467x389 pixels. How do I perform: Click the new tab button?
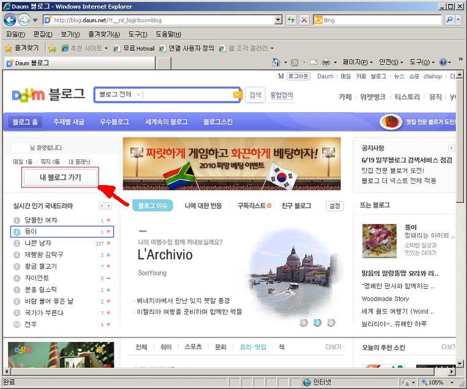pos(163,64)
